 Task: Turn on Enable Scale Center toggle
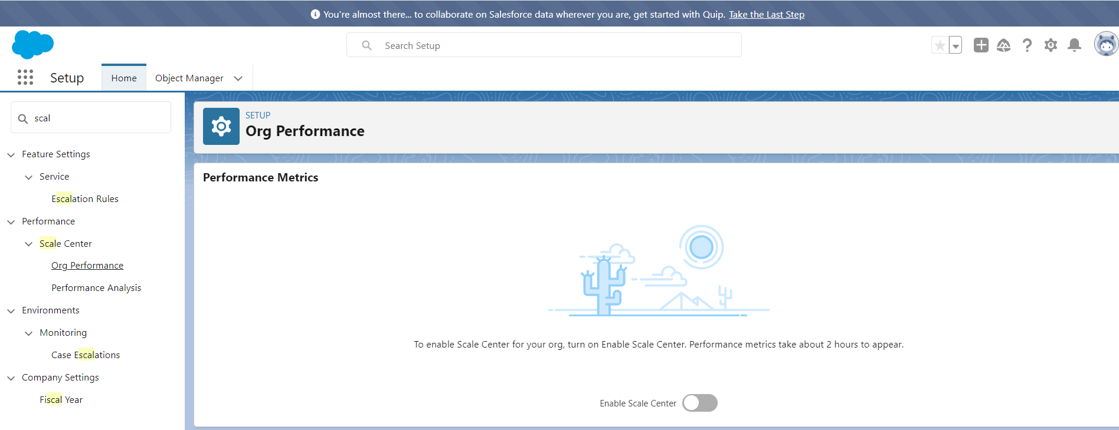point(699,403)
